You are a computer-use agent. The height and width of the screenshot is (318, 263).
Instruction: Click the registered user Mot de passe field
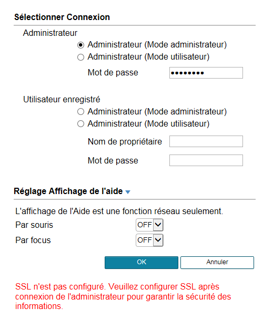[206, 160]
